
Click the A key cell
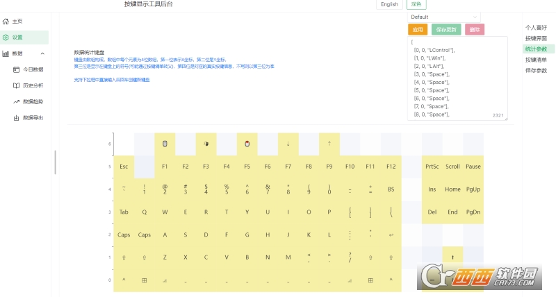coord(165,235)
